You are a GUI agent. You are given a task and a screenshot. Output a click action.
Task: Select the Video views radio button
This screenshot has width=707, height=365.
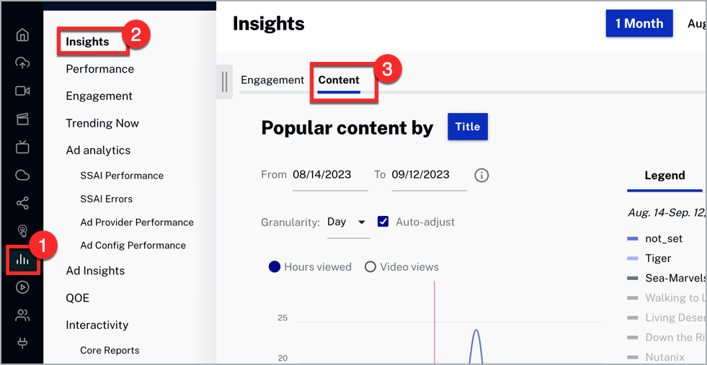click(x=370, y=267)
